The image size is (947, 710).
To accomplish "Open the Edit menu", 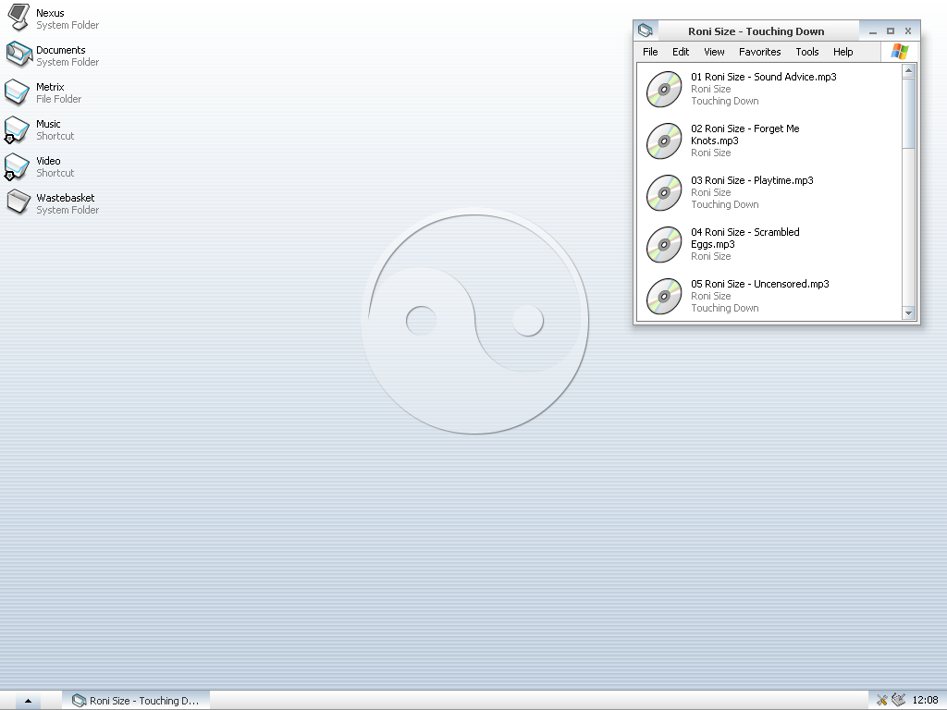I will coord(681,52).
